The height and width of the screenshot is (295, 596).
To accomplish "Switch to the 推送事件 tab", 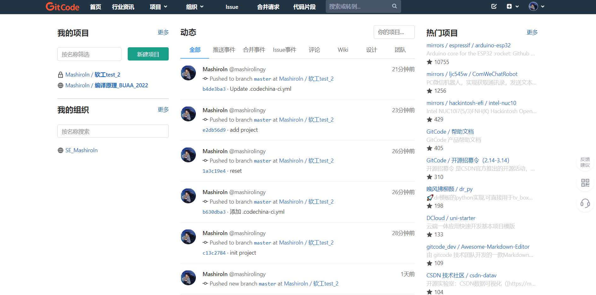I will click(x=224, y=50).
